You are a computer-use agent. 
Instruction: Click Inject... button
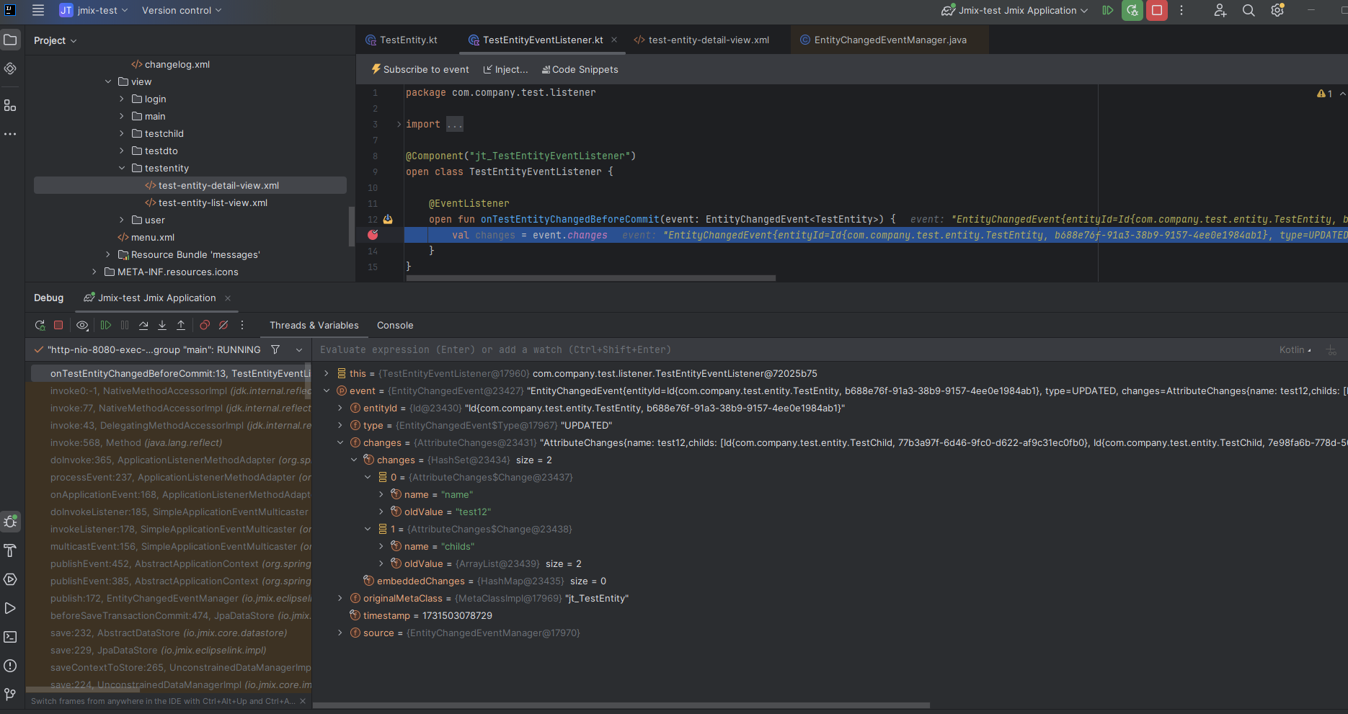505,69
